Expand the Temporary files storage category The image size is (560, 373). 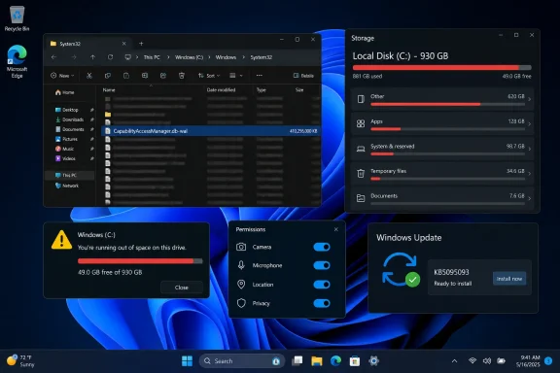tap(442, 174)
